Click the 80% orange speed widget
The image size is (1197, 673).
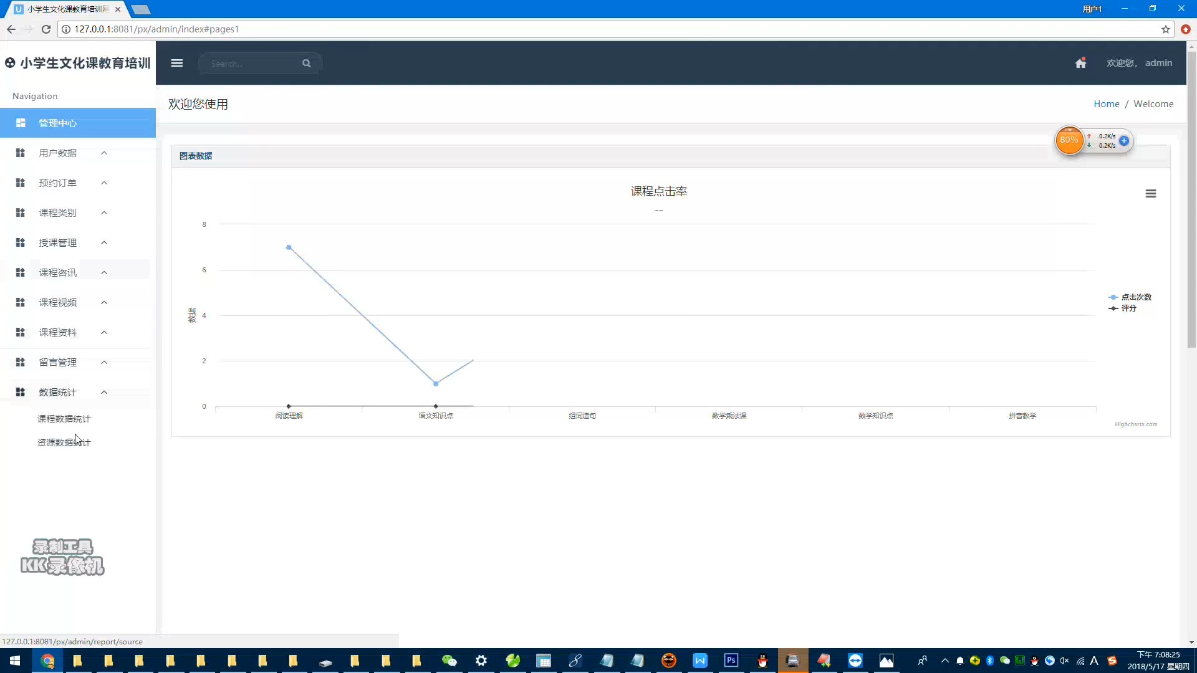point(1069,140)
